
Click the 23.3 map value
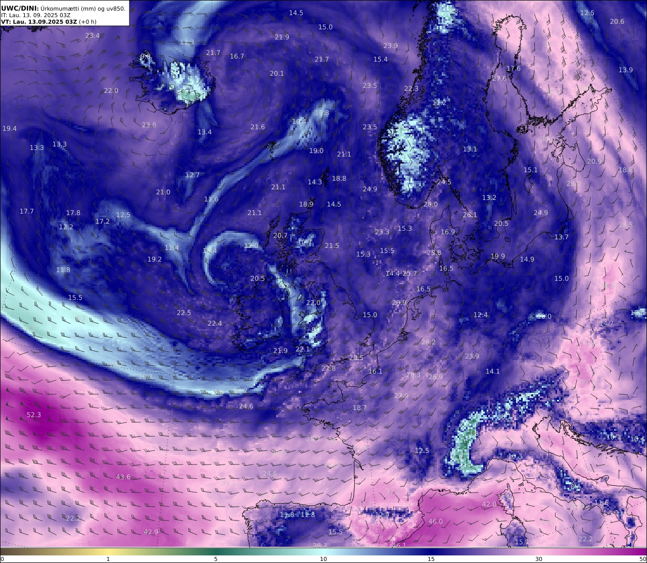click(x=382, y=232)
